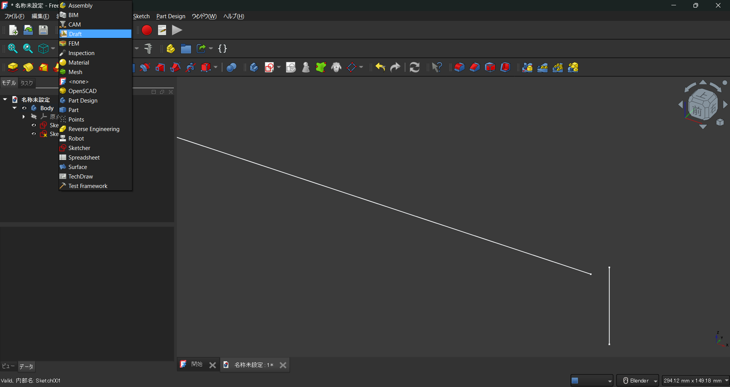Choose TechDraw from the workbench list
The image size is (730, 387).
pos(95,176)
